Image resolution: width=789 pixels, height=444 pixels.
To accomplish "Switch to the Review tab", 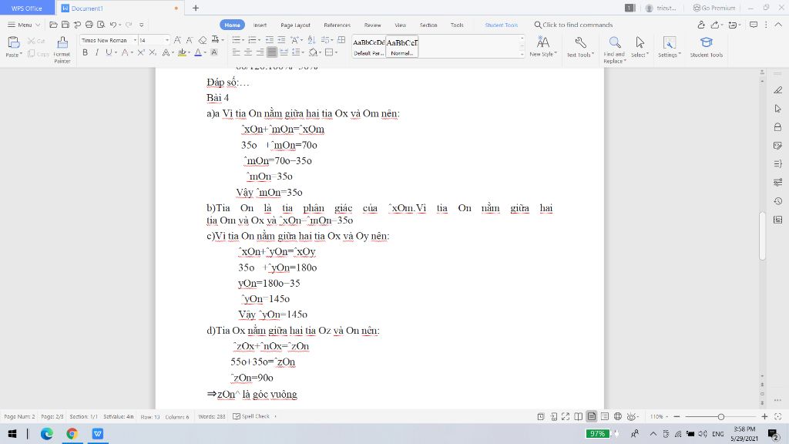I will pos(372,25).
